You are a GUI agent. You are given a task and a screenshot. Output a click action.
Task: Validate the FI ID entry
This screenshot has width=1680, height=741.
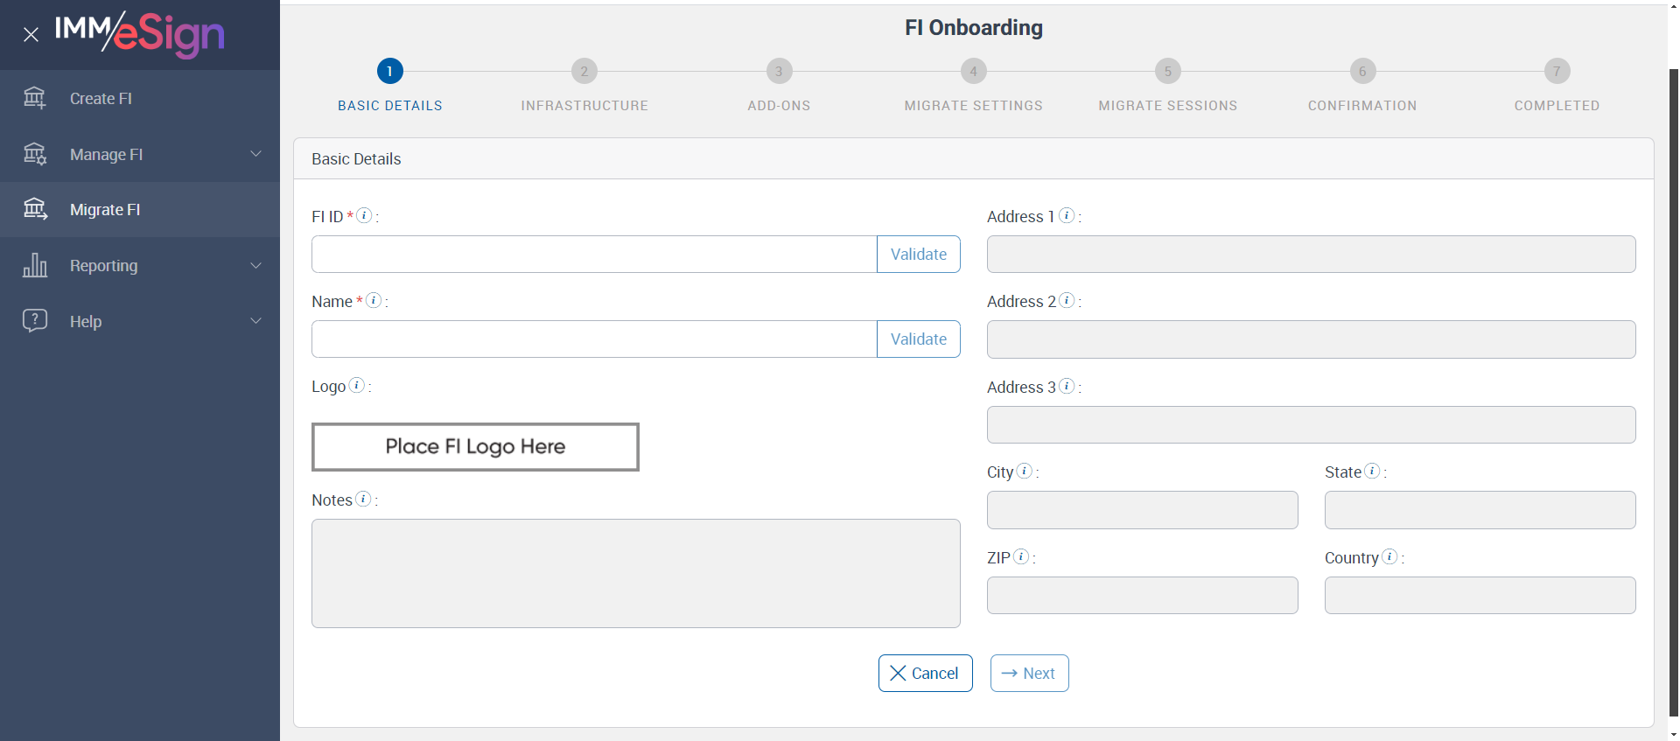coord(918,255)
